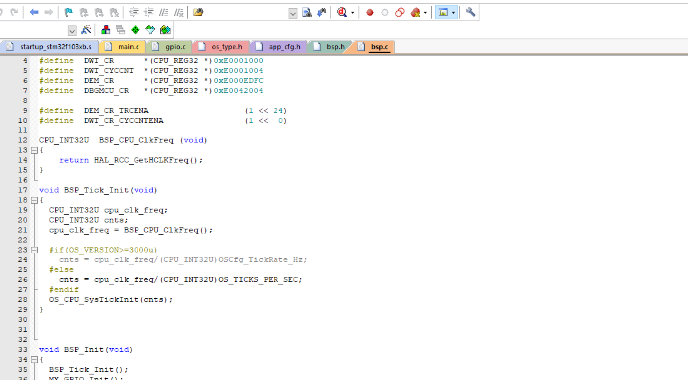Image resolution: width=688 pixels, height=380 pixels.
Task: Click the Incremental Find icon
Action: (322, 12)
